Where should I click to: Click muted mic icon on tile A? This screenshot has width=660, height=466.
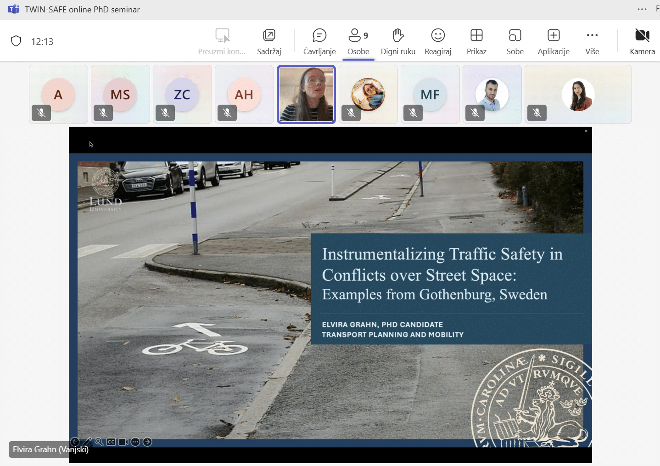point(41,112)
